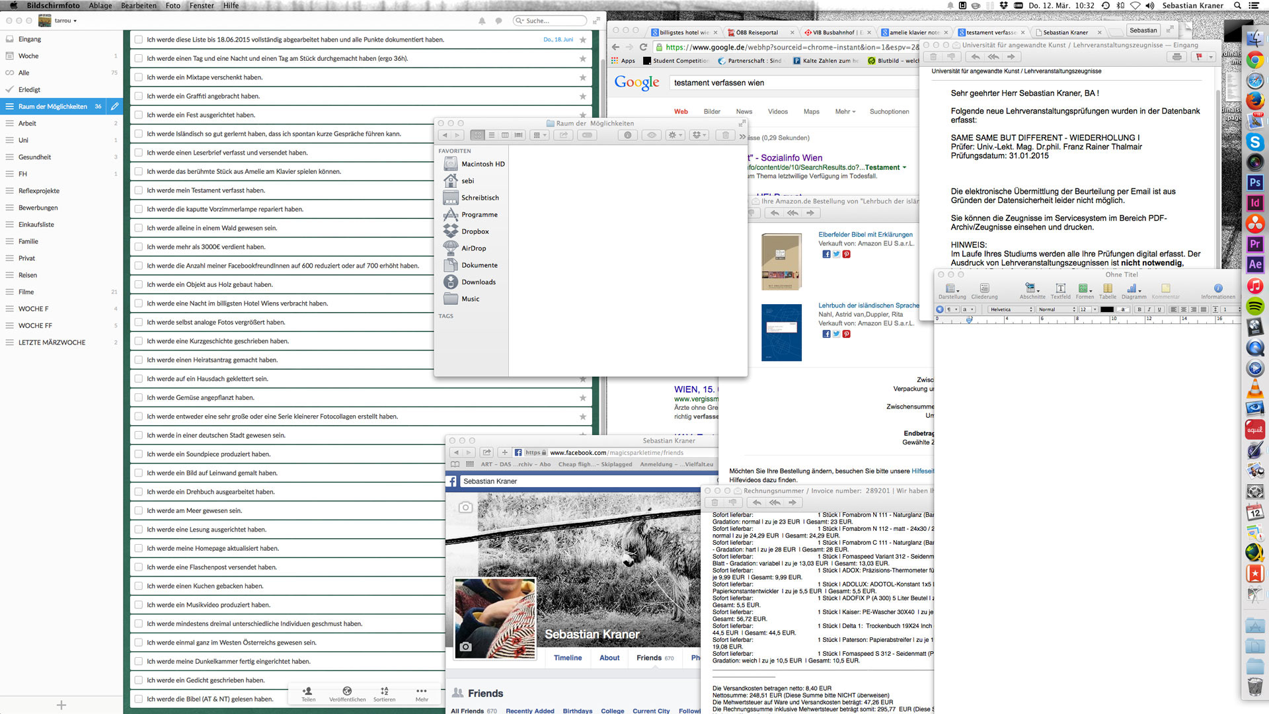Open the Downloads folder in Finder sidebar
This screenshot has width=1269, height=714.
478,282
